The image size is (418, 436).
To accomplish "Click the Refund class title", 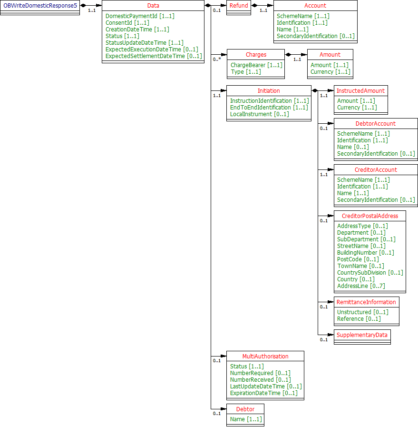I will click(x=239, y=5).
